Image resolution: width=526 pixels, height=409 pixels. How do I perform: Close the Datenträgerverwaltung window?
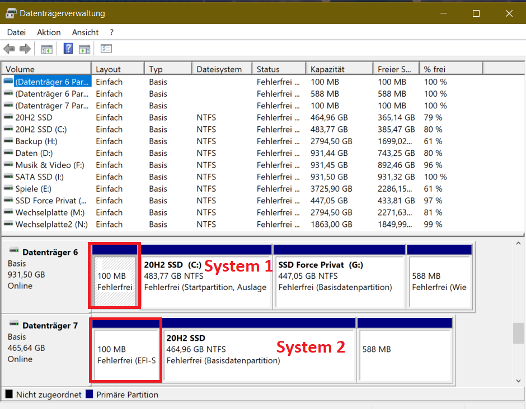click(x=509, y=13)
